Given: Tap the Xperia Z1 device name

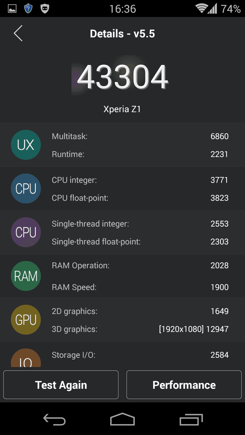Looking at the screenshot, I should (x=122, y=109).
